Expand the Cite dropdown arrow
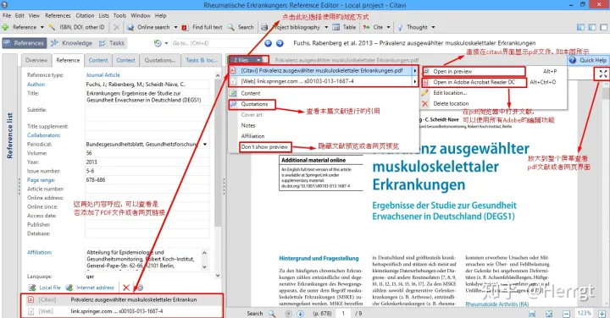Screen dimensions: 610x318 point(388,27)
